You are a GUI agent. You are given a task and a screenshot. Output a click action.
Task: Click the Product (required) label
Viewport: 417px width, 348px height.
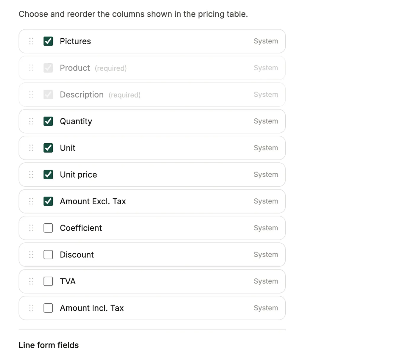point(93,68)
